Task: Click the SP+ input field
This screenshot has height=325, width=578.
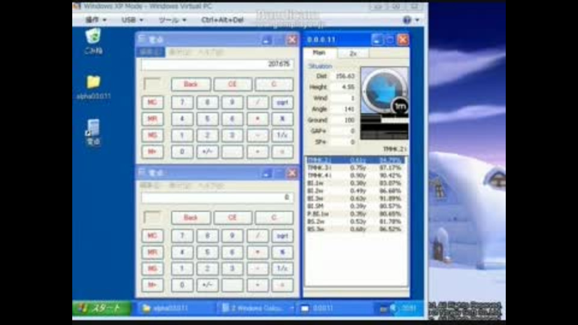Action: pos(343,142)
